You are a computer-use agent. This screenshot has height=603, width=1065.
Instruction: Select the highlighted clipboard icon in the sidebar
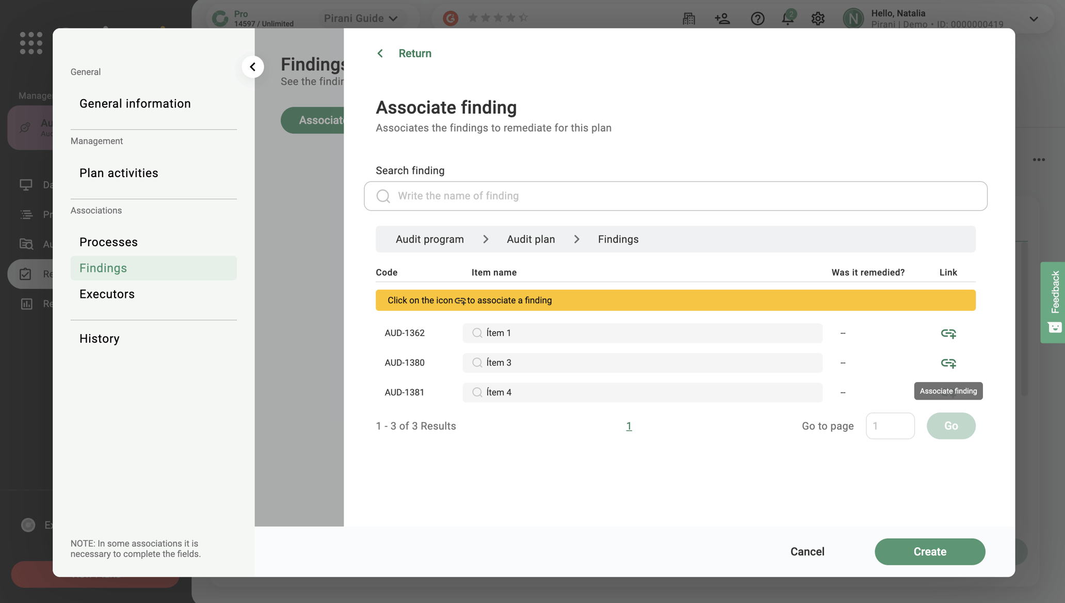(x=26, y=274)
